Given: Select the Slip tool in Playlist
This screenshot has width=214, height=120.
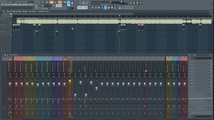Looking at the screenshot, I should 17,11.
